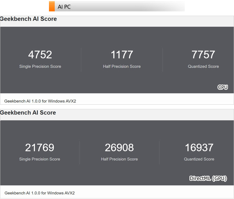Select Quantized Score label under 7757
Viewport: 234px width, 199px height.
point(203,66)
